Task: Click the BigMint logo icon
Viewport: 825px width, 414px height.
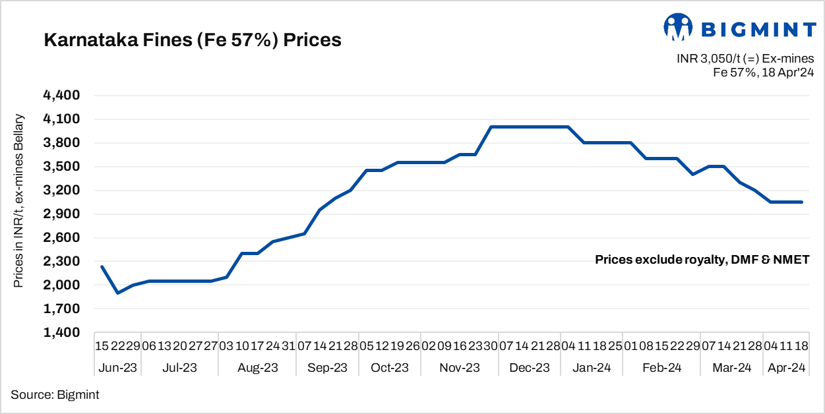Action: [677, 27]
